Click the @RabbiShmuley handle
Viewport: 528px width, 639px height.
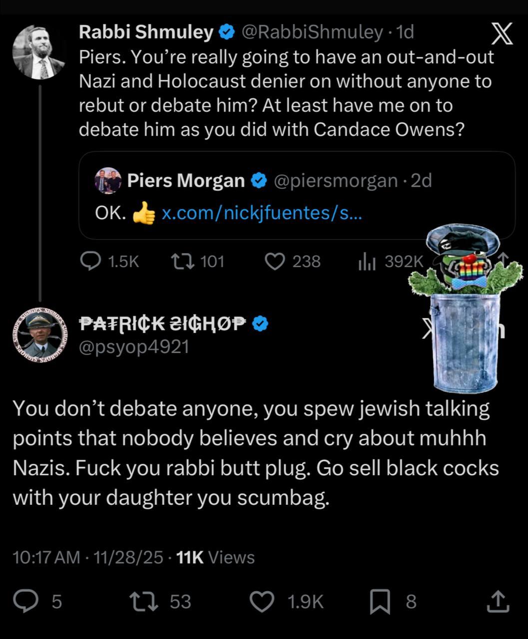pyautogui.click(x=312, y=32)
